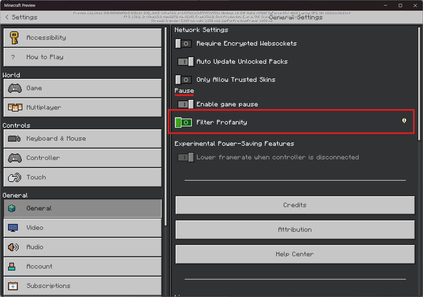Screen dimensions: 423x297
Task: Enable Require Encrypted Websockets toggle
Action: (184, 44)
